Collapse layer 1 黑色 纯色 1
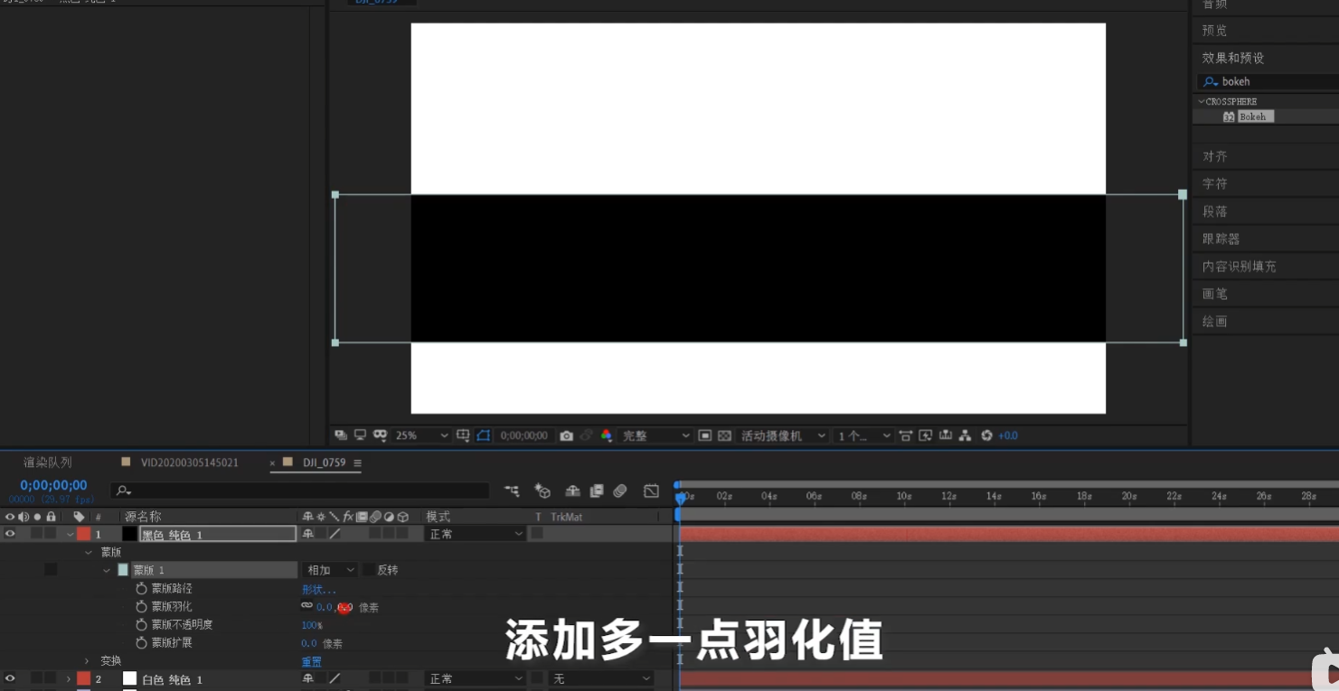The height and width of the screenshot is (691, 1339). (x=70, y=534)
